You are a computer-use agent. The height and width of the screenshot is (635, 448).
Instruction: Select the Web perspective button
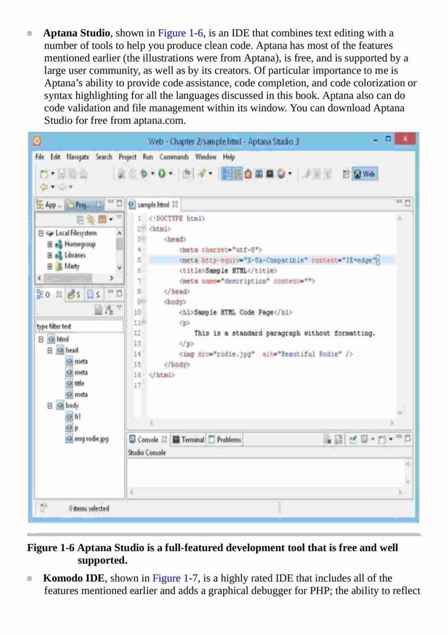[365, 174]
